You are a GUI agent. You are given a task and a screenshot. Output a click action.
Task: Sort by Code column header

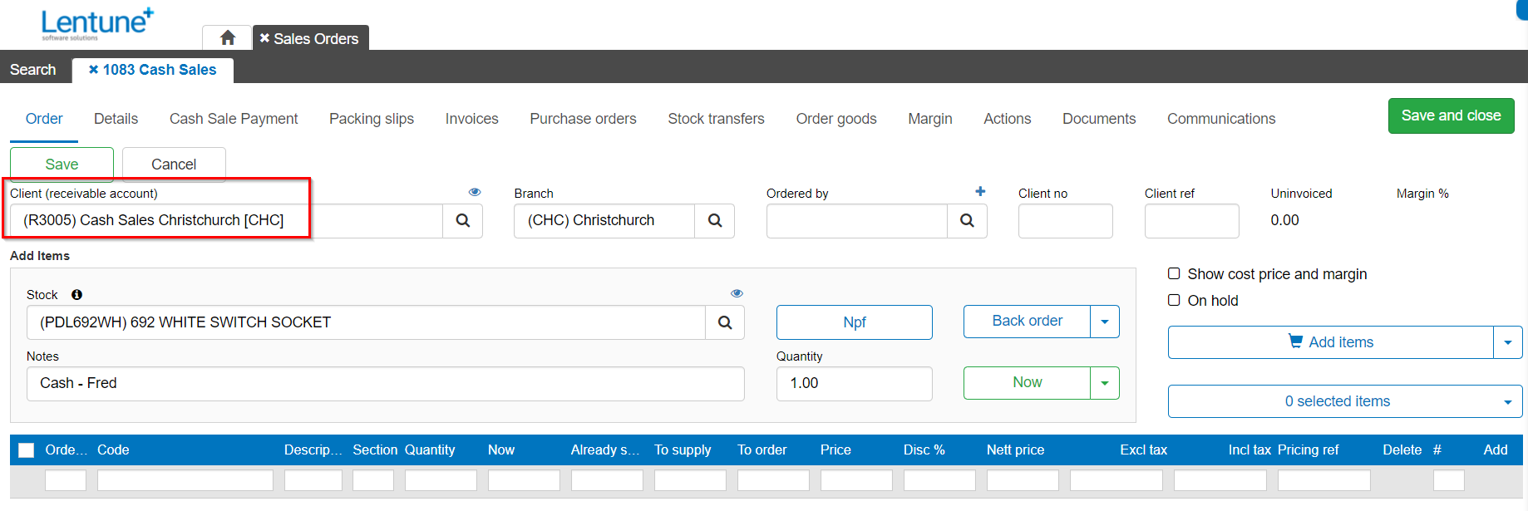coord(113,450)
